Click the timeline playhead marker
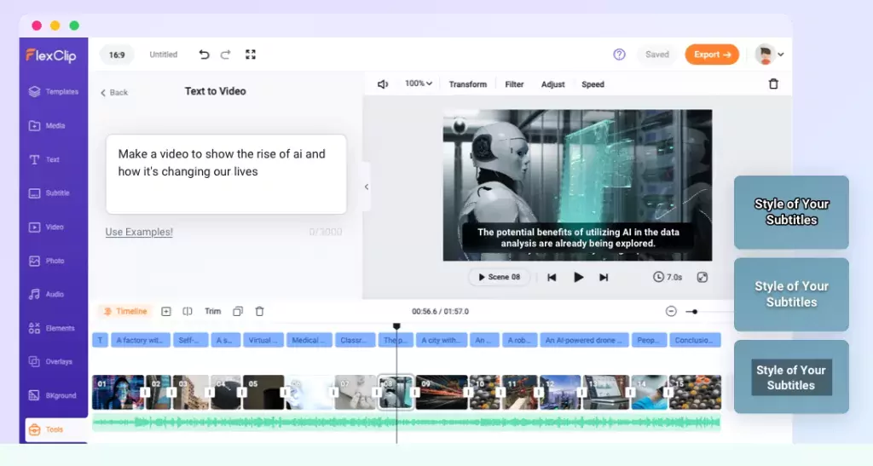The width and height of the screenshot is (873, 466). tap(396, 326)
